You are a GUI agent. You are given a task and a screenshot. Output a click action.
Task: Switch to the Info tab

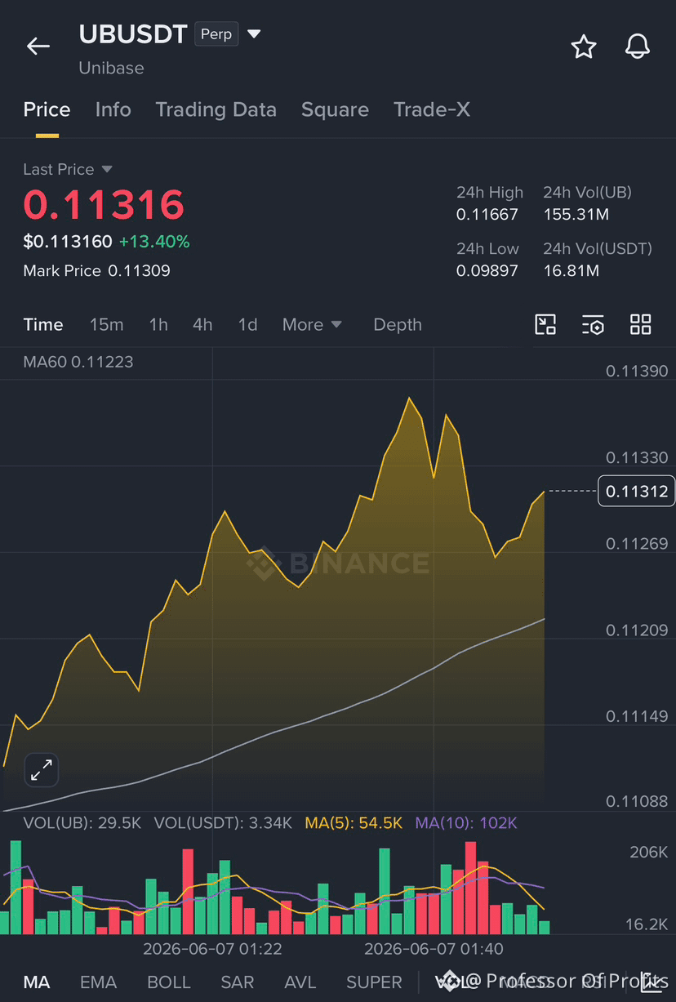click(x=113, y=109)
